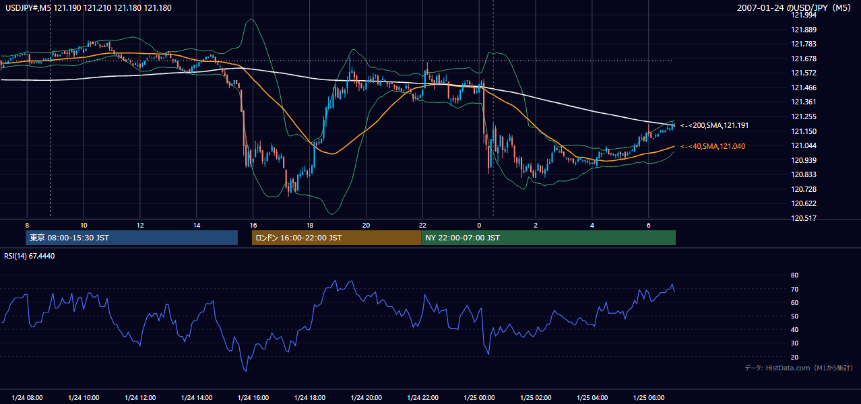The width and height of the screenshot is (861, 404).
Task: Click RSI level 60 on the scale
Action: (794, 302)
